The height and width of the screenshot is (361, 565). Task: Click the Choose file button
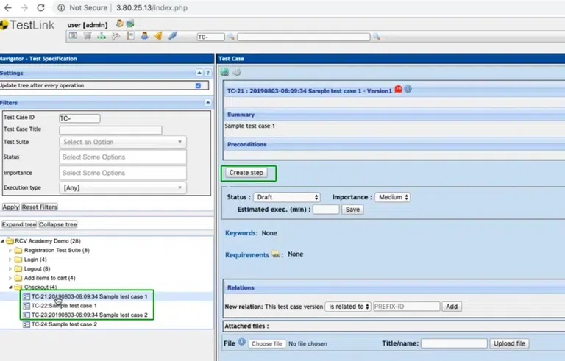(267, 343)
